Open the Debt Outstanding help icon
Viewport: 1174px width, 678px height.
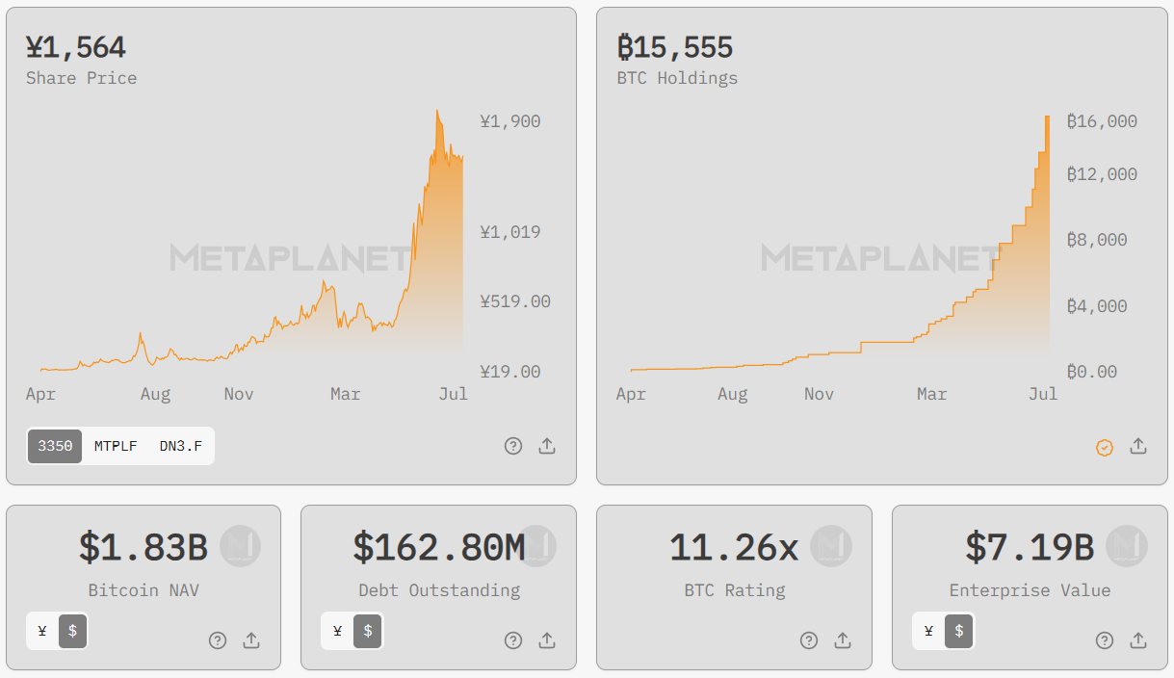pos(512,639)
